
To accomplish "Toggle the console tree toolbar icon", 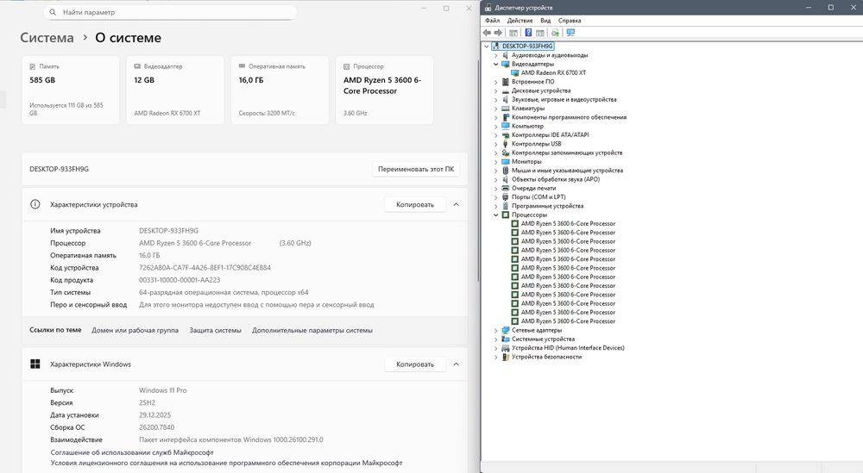I will [x=513, y=33].
